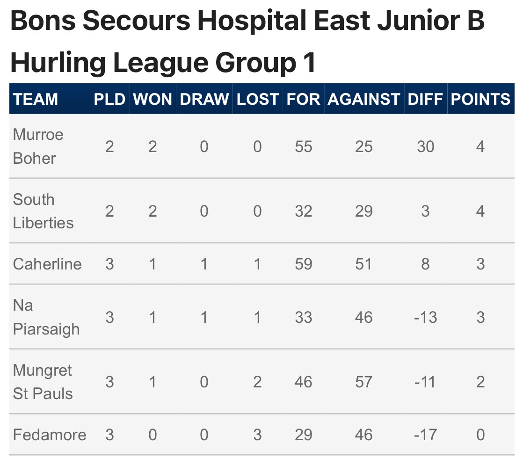Click the DRAW column header

coord(204,99)
